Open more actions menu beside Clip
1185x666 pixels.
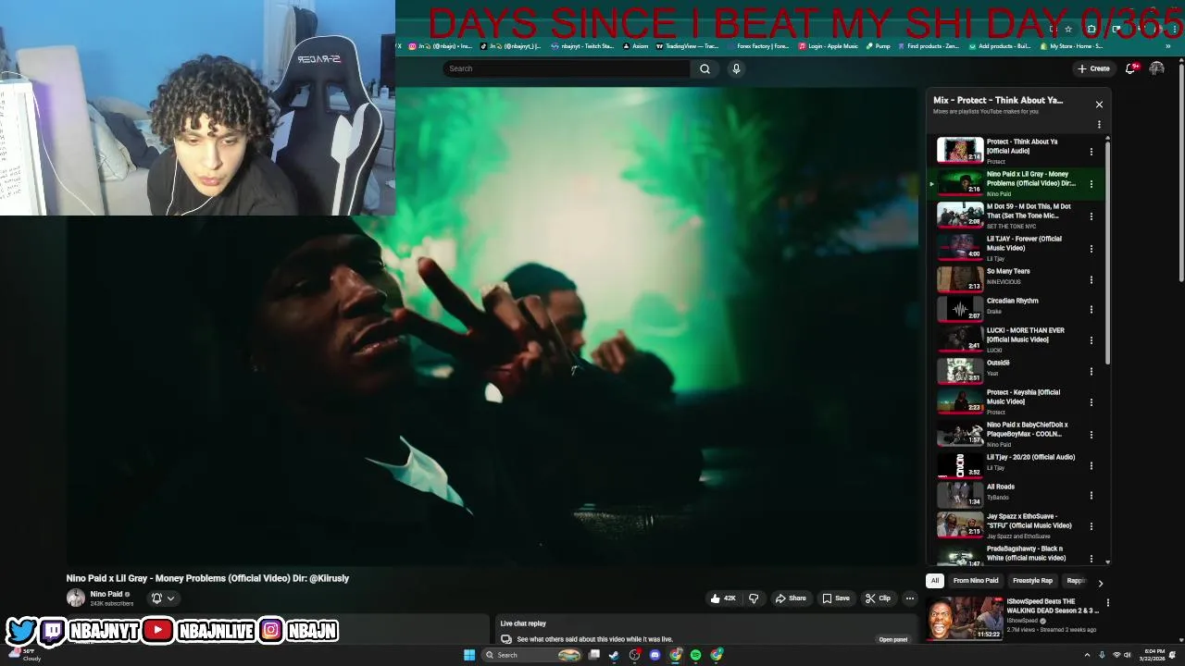coord(909,598)
